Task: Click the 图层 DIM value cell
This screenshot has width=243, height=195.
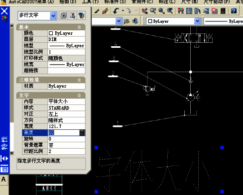Action: (x=66, y=39)
